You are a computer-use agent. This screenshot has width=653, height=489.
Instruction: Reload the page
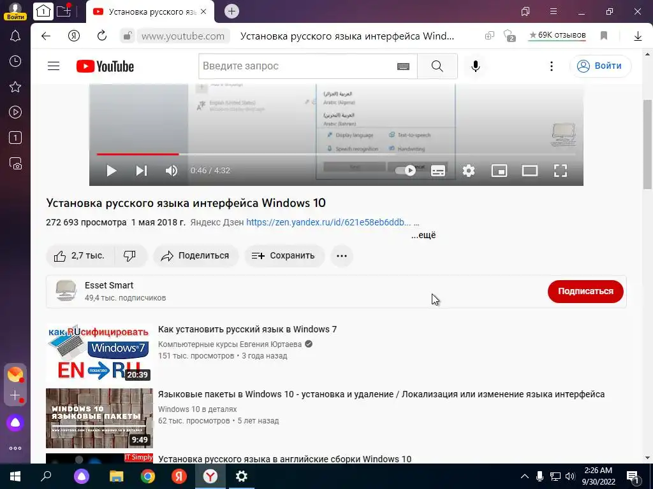click(102, 36)
